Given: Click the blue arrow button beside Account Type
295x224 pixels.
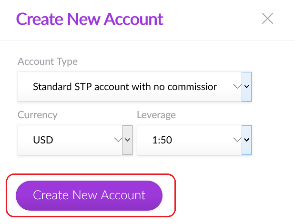Looking at the screenshot, I should point(247,87).
